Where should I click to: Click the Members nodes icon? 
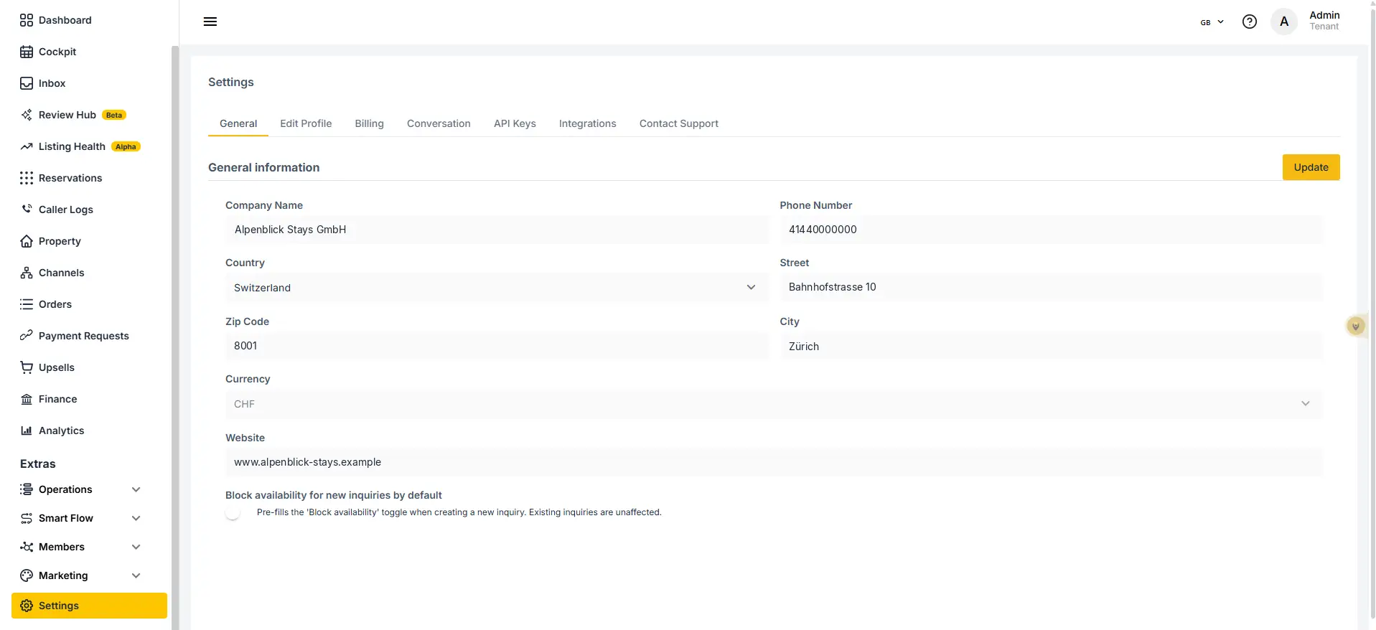point(27,547)
